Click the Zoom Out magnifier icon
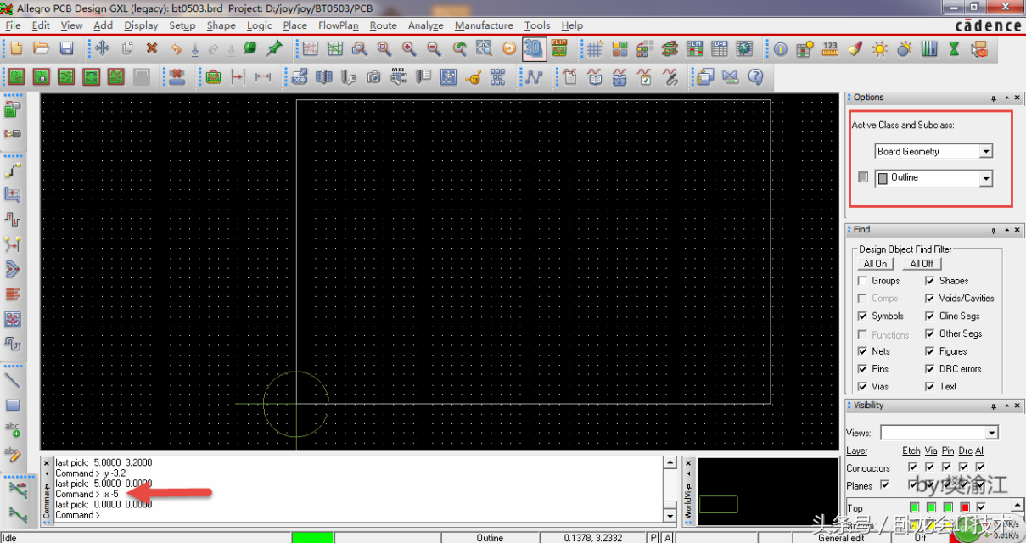 click(x=434, y=48)
